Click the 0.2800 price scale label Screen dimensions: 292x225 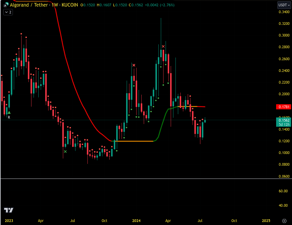click(284, 47)
